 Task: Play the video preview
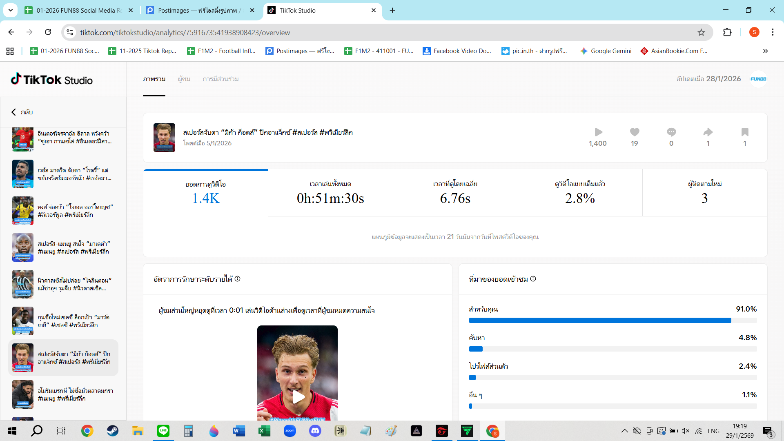[x=298, y=396]
